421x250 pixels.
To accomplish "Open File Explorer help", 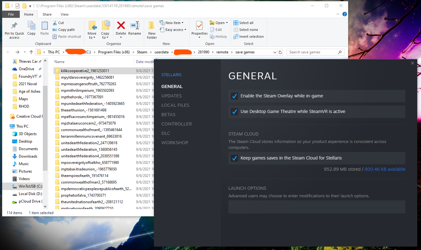I will pyautogui.click(x=345, y=14).
